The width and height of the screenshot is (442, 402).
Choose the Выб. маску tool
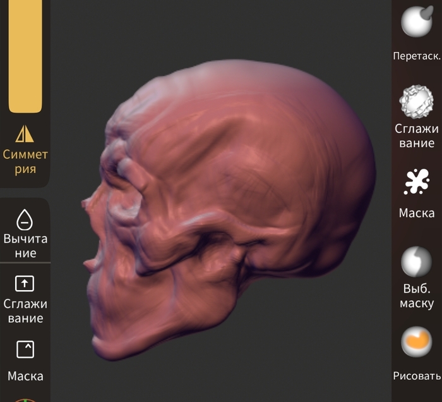coord(417,279)
